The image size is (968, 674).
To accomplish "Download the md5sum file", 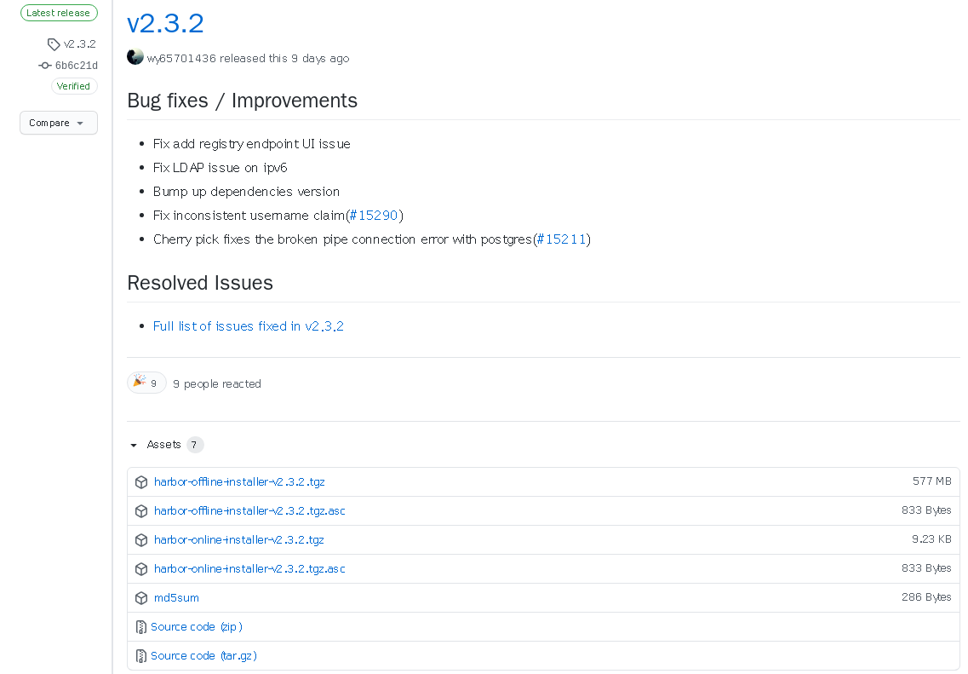I will tap(176, 598).
